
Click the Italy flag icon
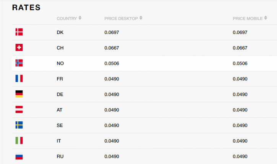[x=19, y=141]
